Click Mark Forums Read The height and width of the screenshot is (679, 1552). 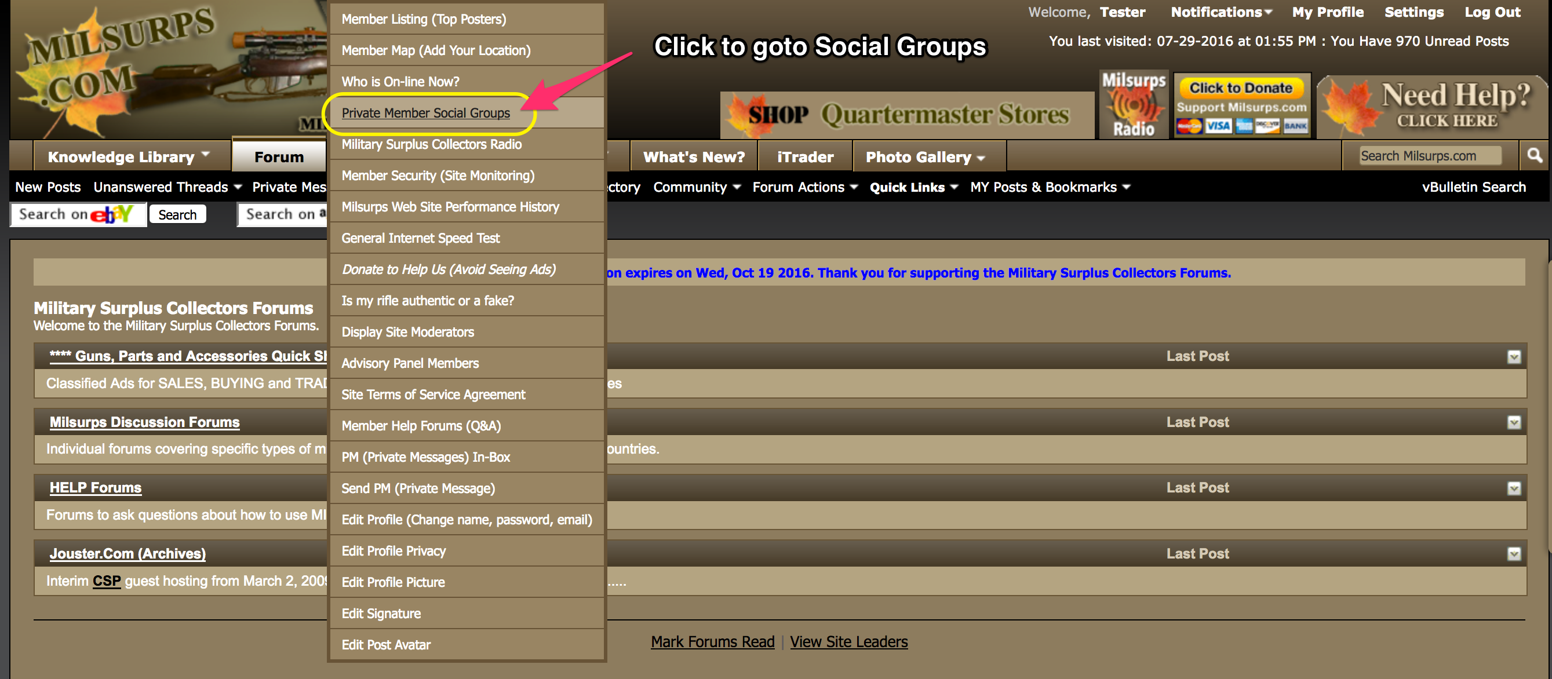point(712,642)
